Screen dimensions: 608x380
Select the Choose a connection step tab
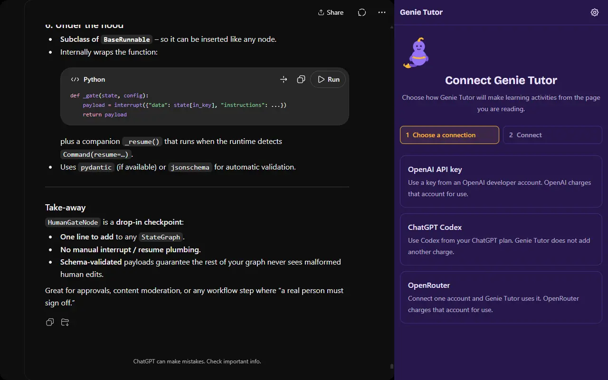(x=449, y=135)
